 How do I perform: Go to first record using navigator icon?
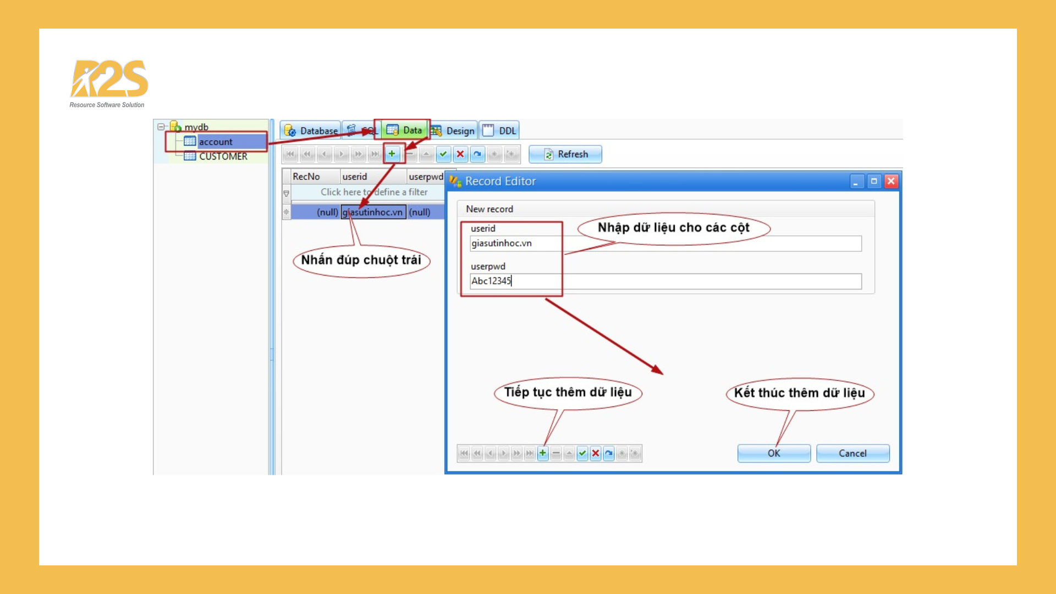point(290,154)
